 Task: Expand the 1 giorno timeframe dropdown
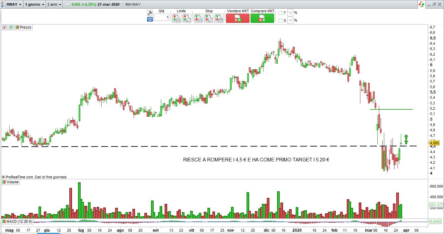[34, 5]
